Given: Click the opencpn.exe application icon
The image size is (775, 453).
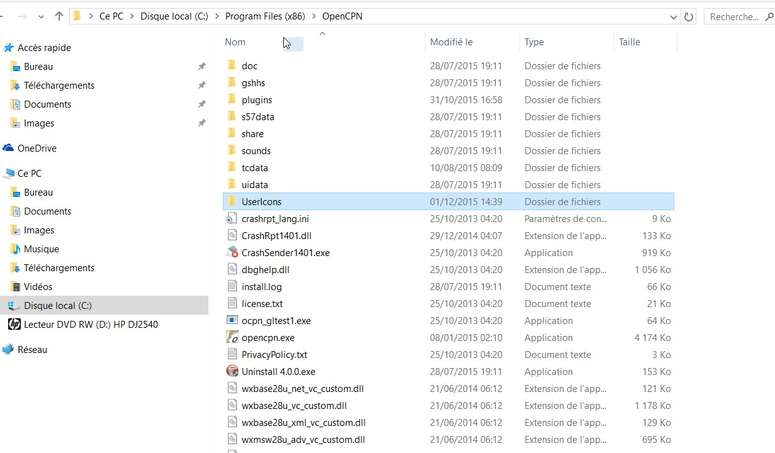Looking at the screenshot, I should [x=232, y=337].
